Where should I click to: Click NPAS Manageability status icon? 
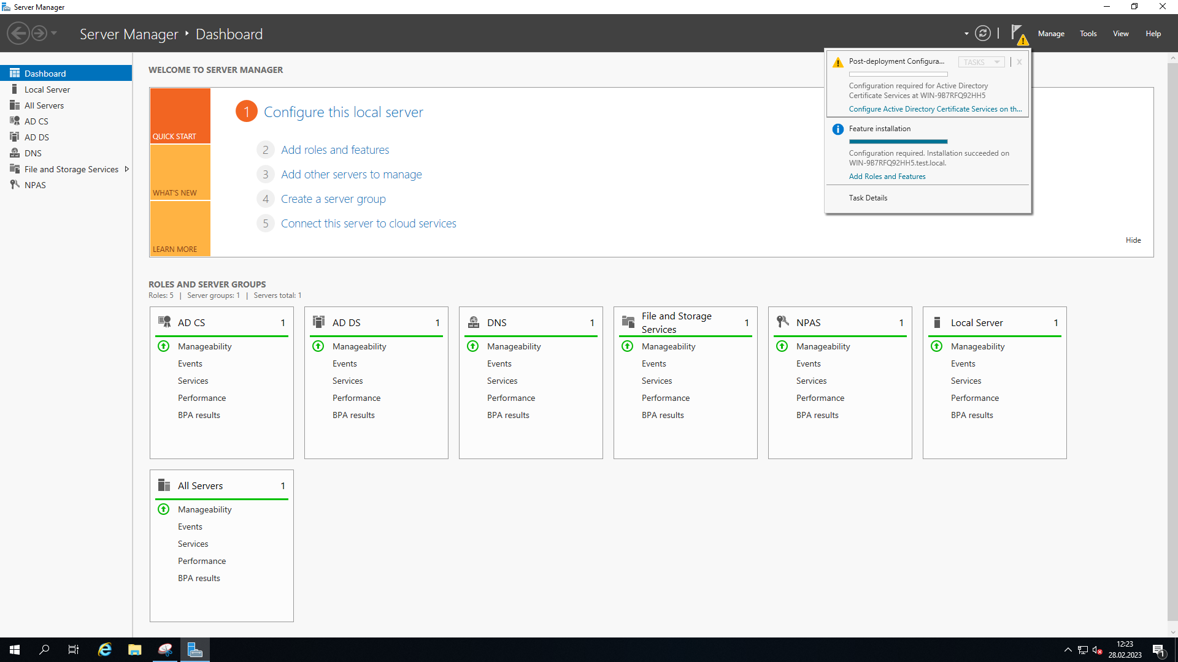click(782, 346)
